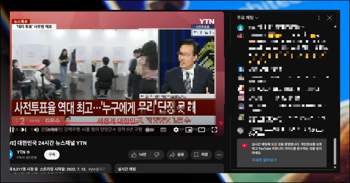The image size is (350, 183).
Task: Click the YouTube logo in chat welcome notice
Action: [244, 145]
